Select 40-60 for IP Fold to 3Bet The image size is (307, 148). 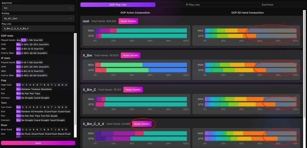coord(33,76)
